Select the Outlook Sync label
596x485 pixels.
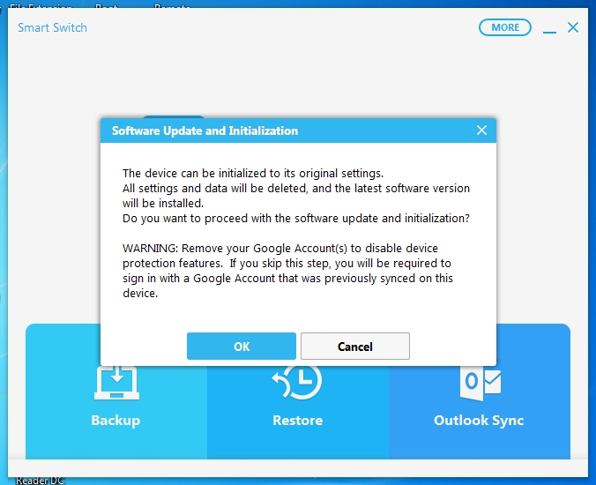pyautogui.click(x=479, y=421)
